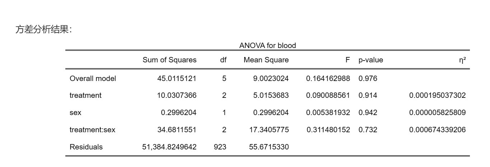This screenshot has height=167, width=490.
Task: Click the η² column header
Action: tap(462, 60)
